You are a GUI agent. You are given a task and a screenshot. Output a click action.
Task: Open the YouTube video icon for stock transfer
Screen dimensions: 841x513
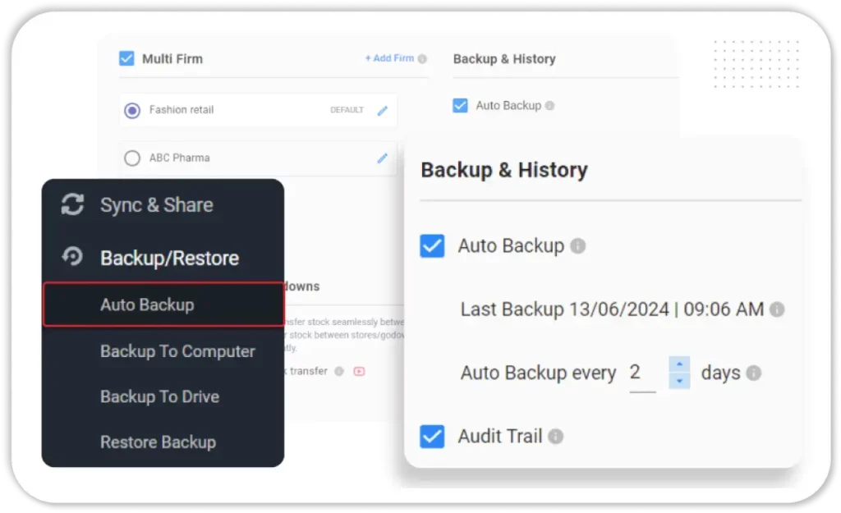tap(359, 371)
